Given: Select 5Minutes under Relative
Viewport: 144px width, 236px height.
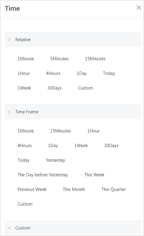Looking at the screenshot, I should tap(59, 59).
